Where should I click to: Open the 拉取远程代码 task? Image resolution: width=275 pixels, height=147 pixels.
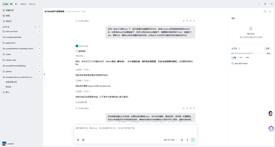tap(11, 82)
